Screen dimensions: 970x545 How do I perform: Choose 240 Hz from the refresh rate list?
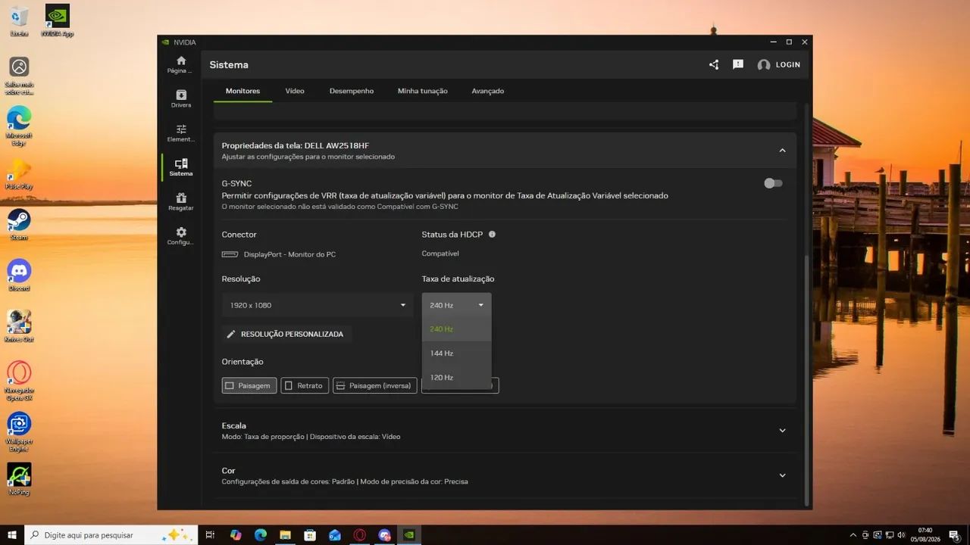(457, 329)
